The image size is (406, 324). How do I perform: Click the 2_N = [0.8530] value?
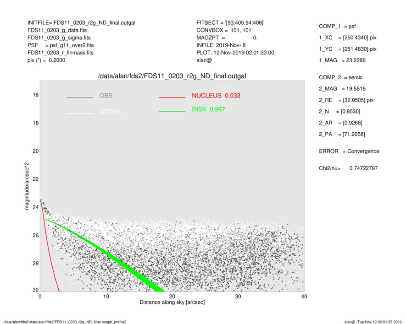pos(339,112)
